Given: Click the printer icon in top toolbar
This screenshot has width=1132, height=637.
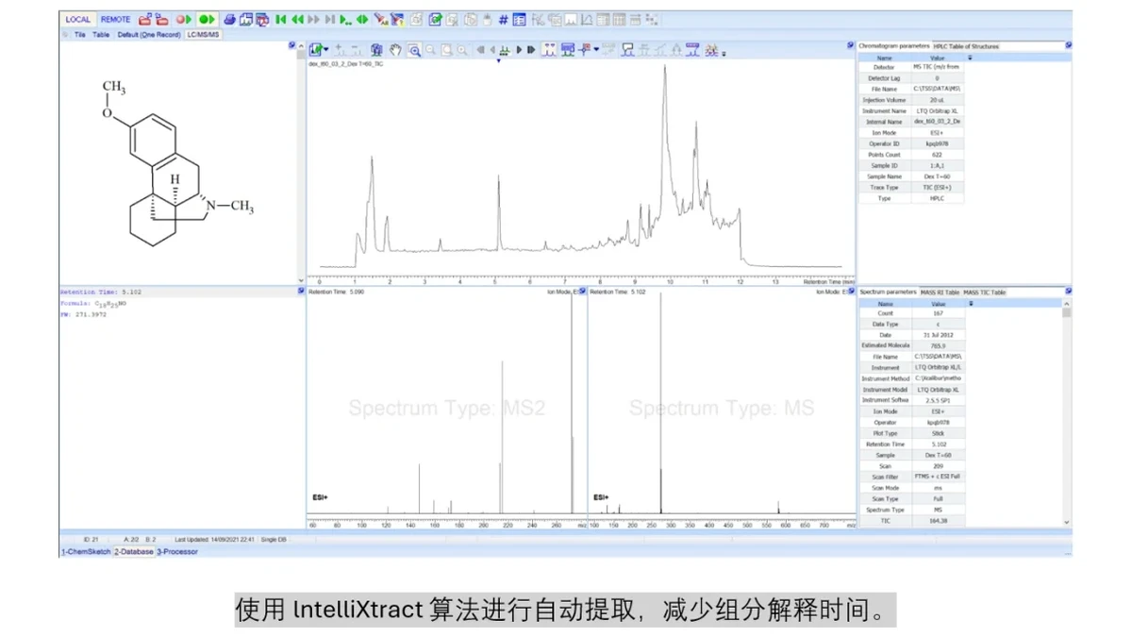Looking at the screenshot, I should tap(230, 19).
